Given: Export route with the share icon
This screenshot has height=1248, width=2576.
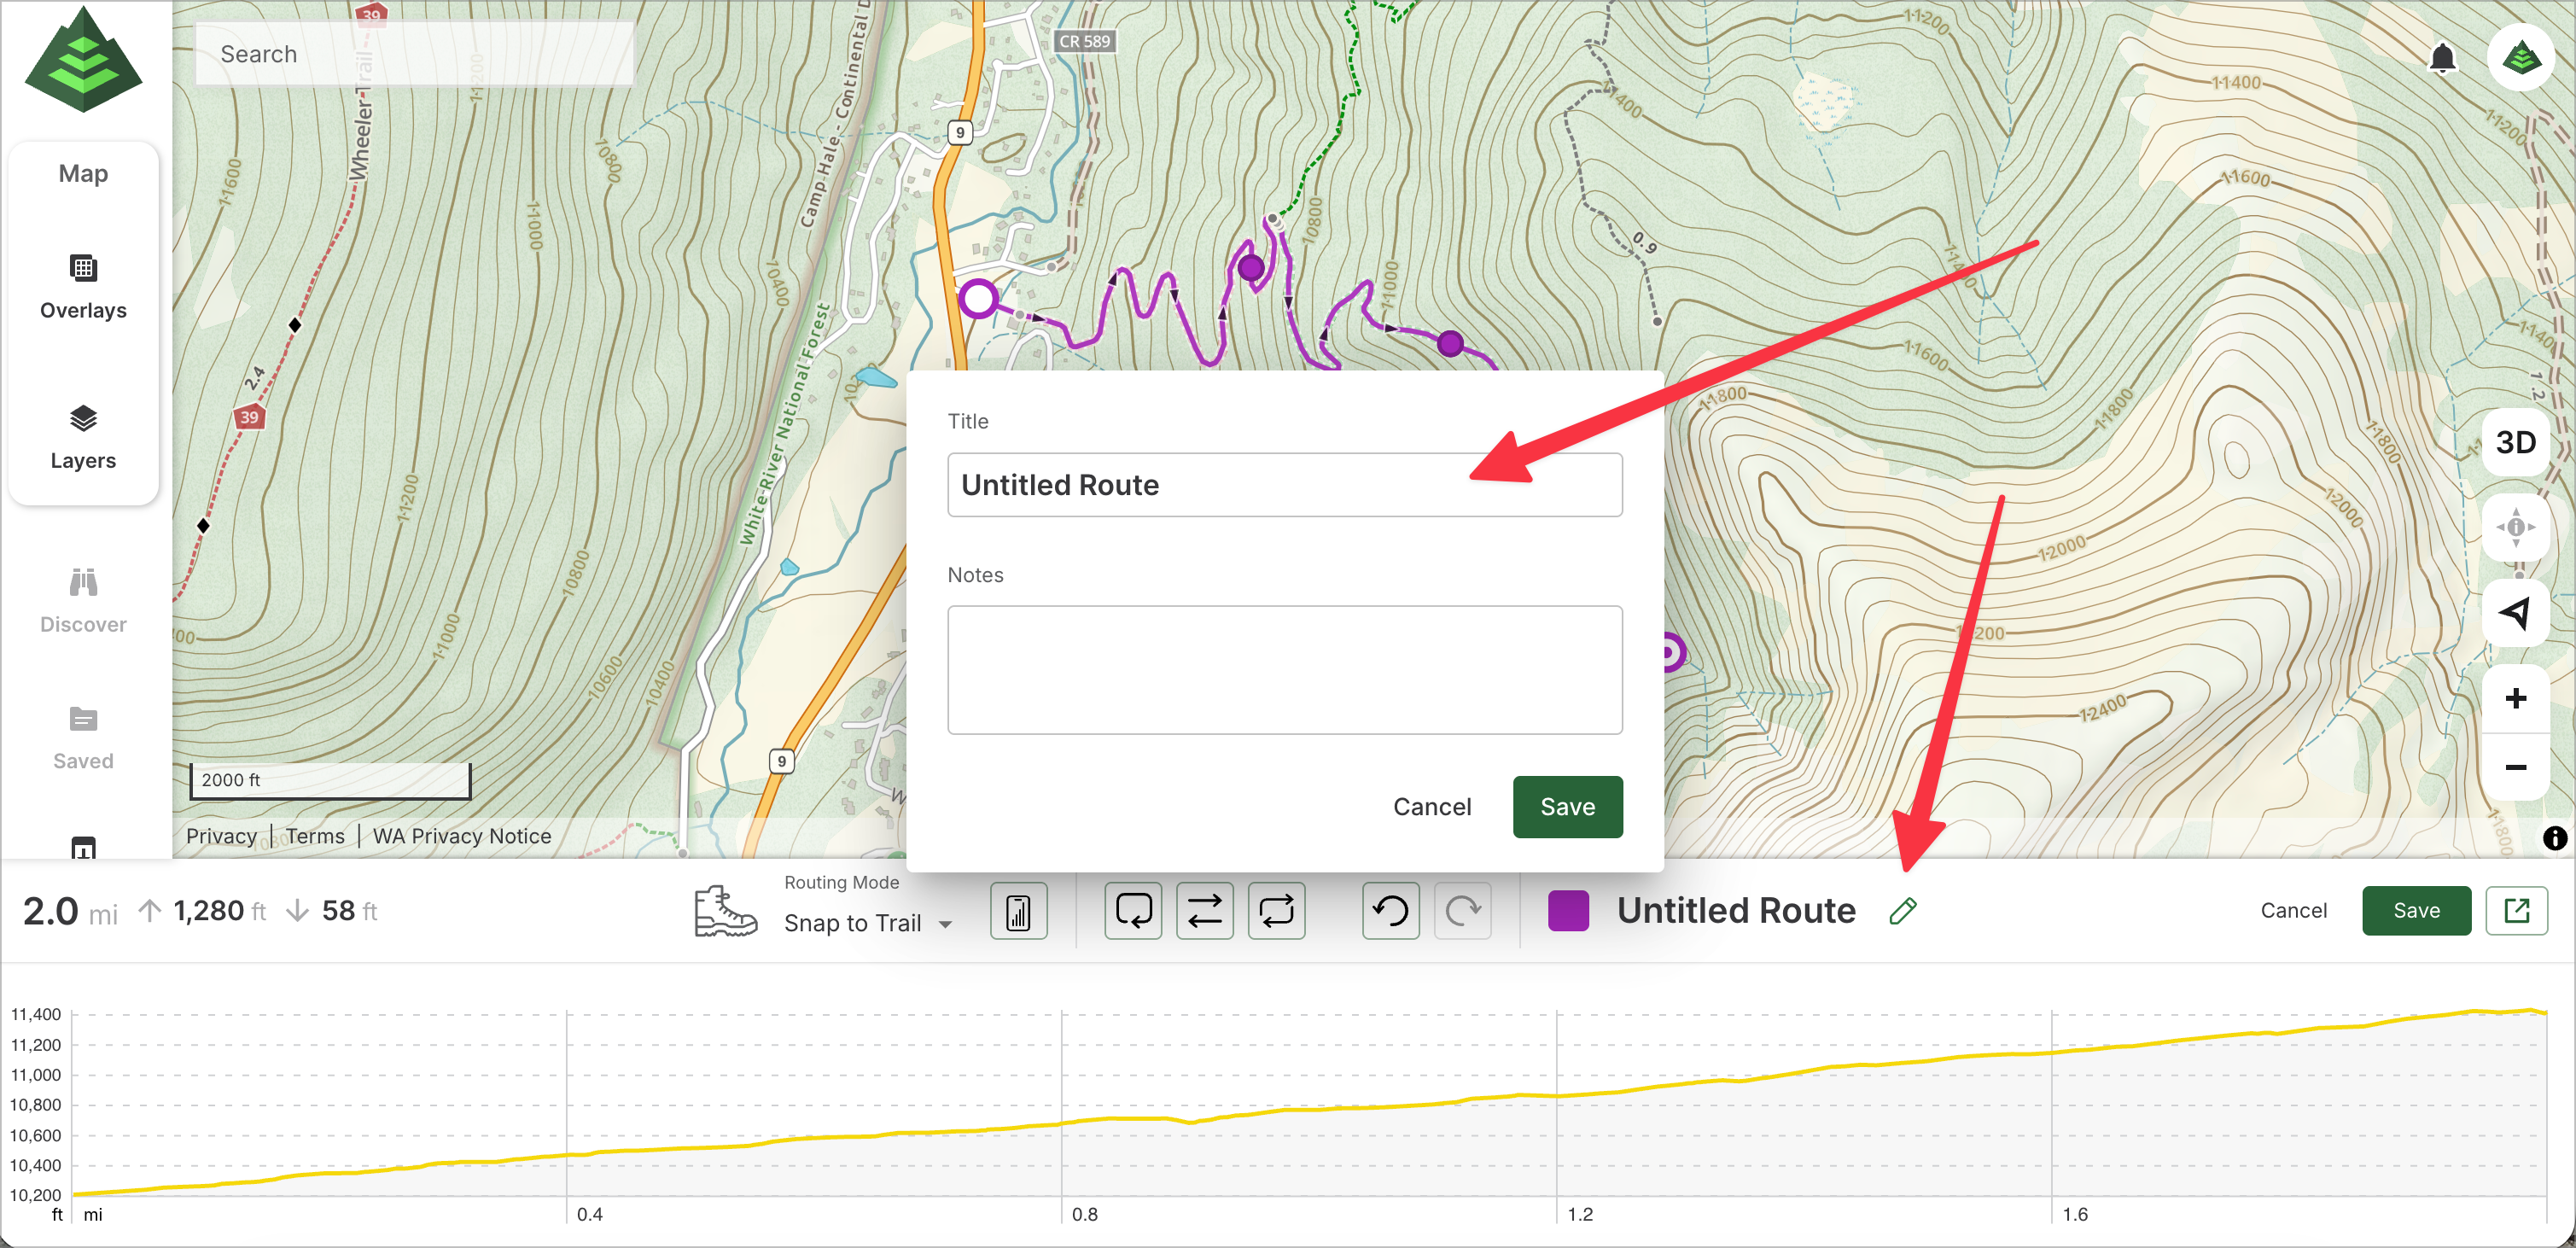Looking at the screenshot, I should (2516, 910).
